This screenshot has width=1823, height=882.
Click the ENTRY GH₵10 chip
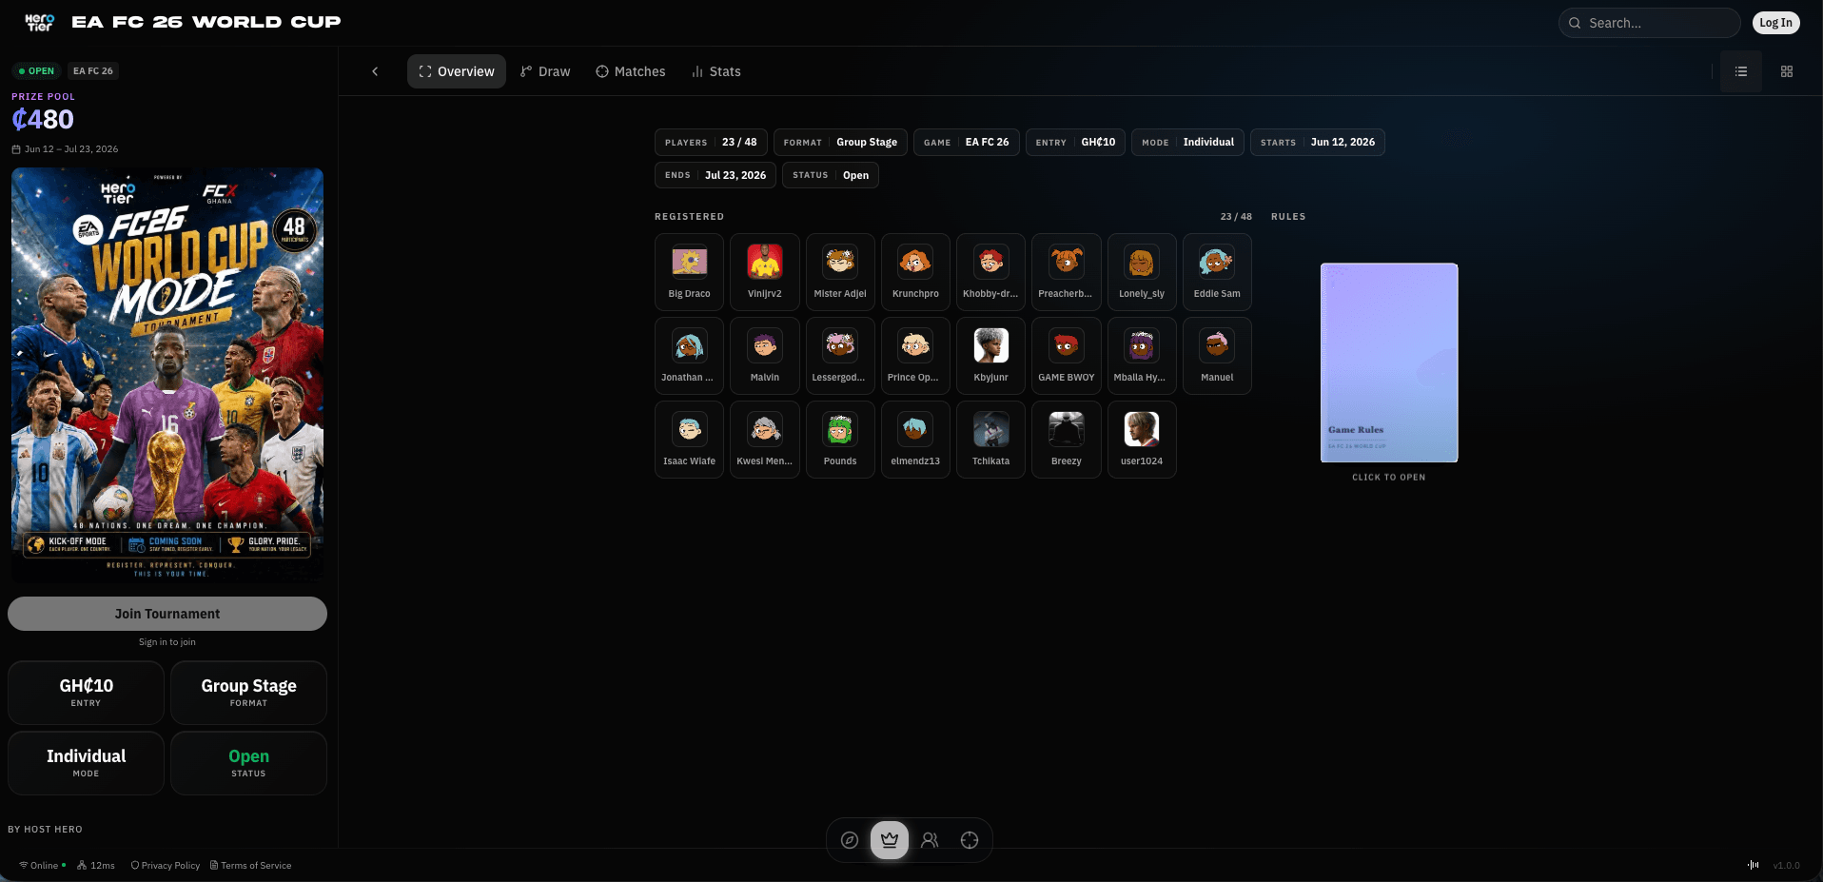pos(1075,142)
